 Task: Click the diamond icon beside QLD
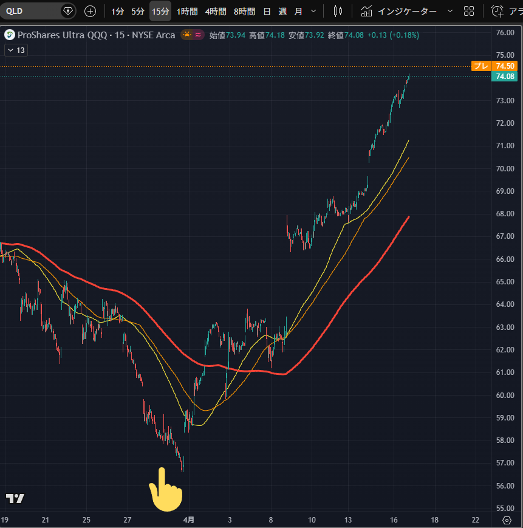click(x=68, y=12)
